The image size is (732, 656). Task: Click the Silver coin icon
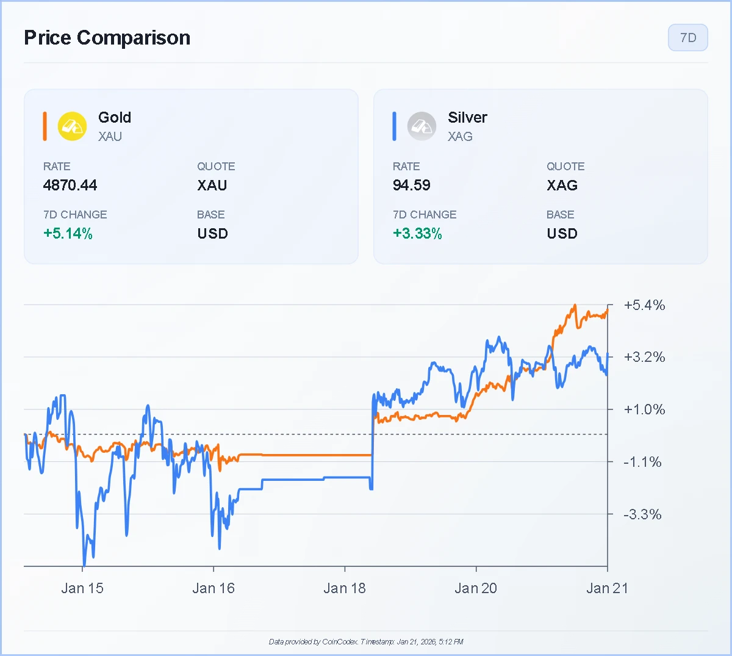pos(422,126)
